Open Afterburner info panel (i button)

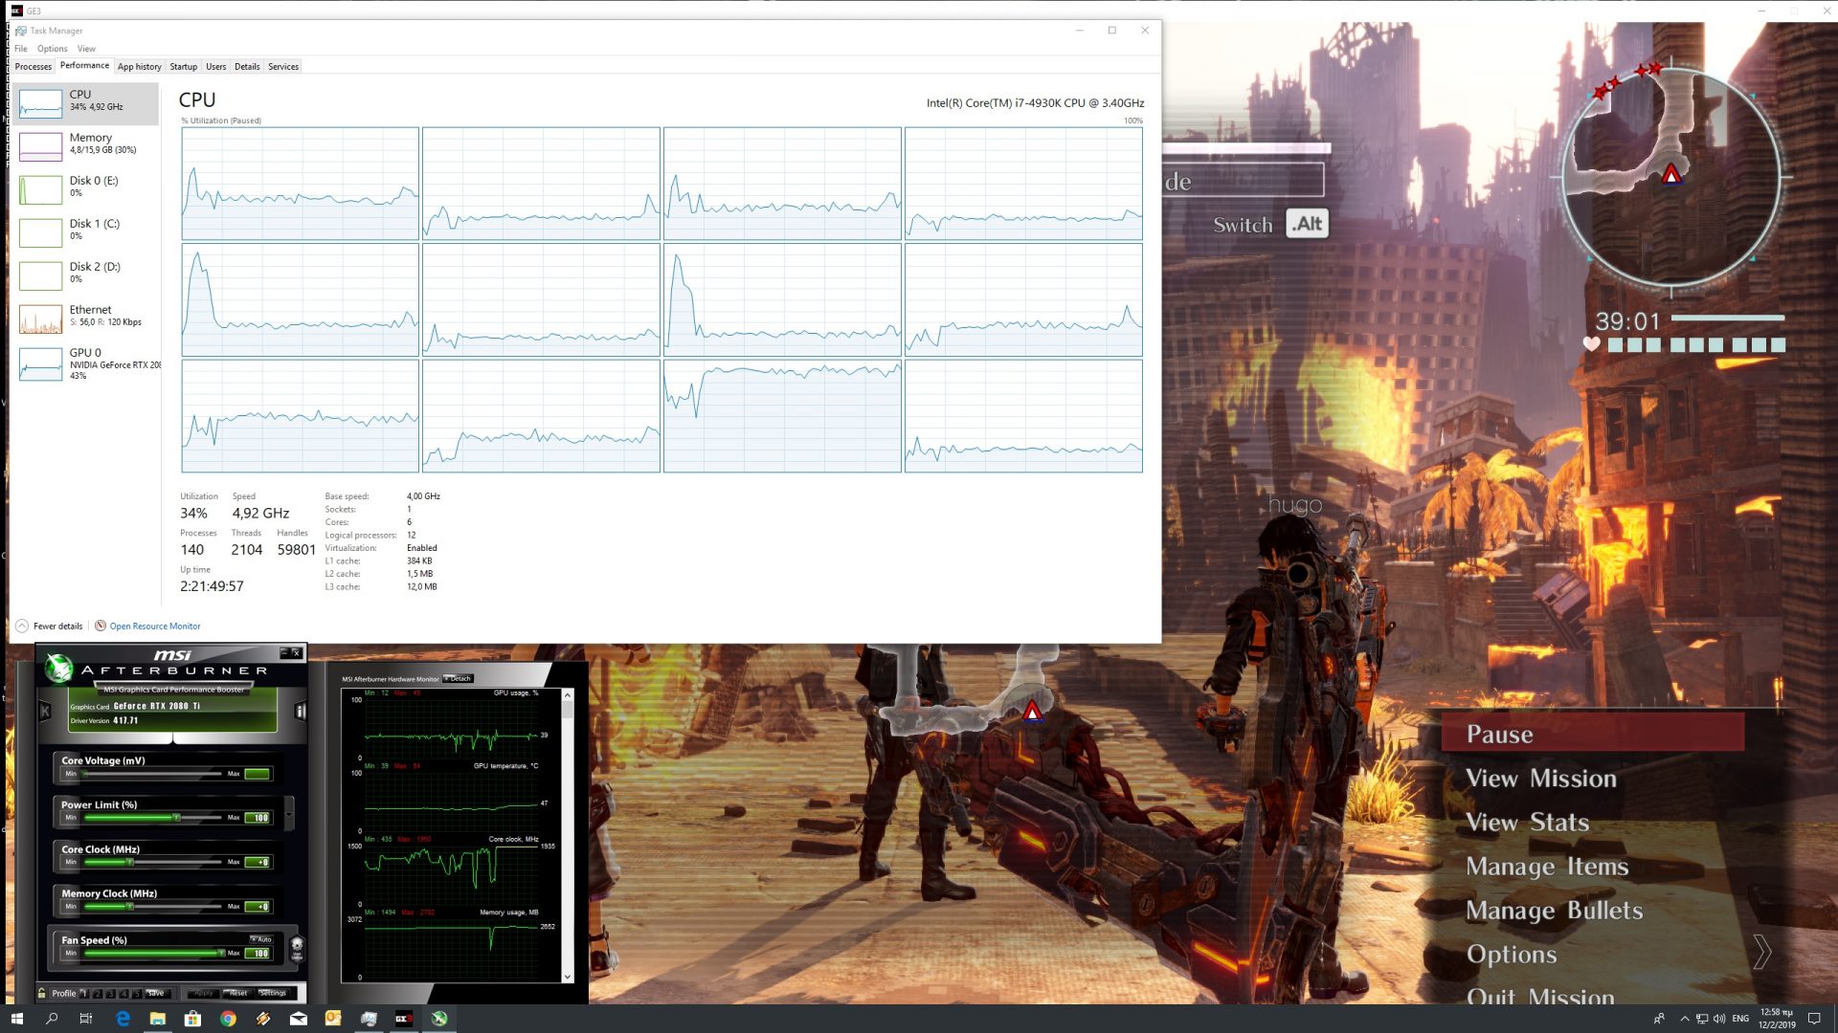[x=300, y=711]
